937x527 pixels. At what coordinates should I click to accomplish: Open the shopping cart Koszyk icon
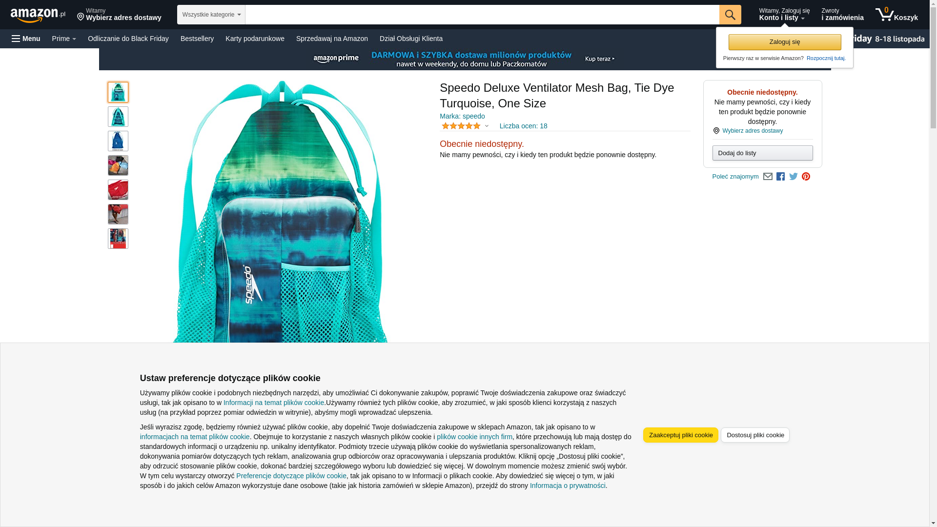click(896, 15)
